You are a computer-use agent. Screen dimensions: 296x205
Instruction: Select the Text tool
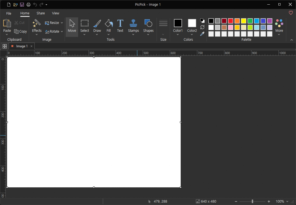pos(120,26)
